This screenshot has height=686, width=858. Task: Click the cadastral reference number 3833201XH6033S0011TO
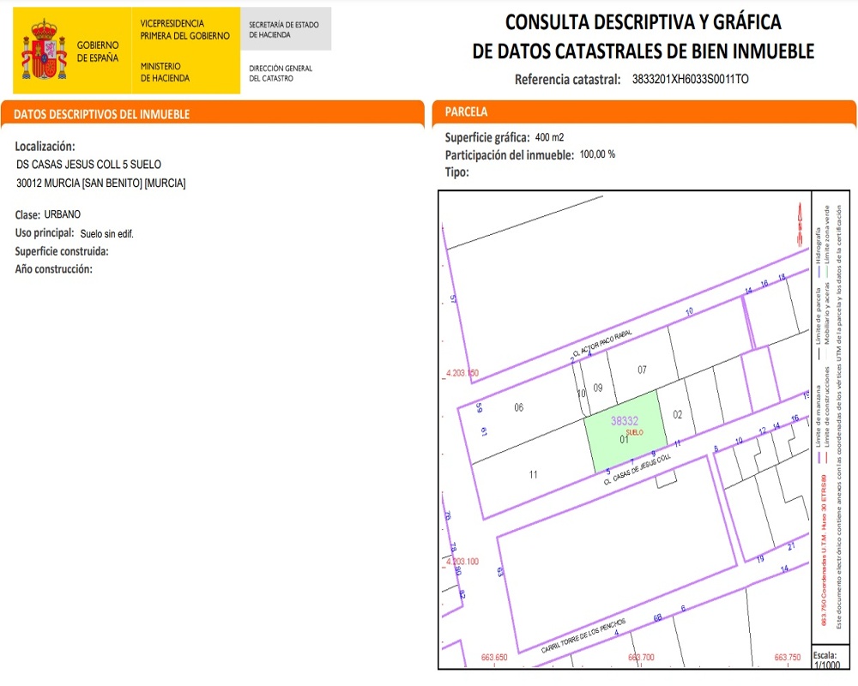point(690,80)
